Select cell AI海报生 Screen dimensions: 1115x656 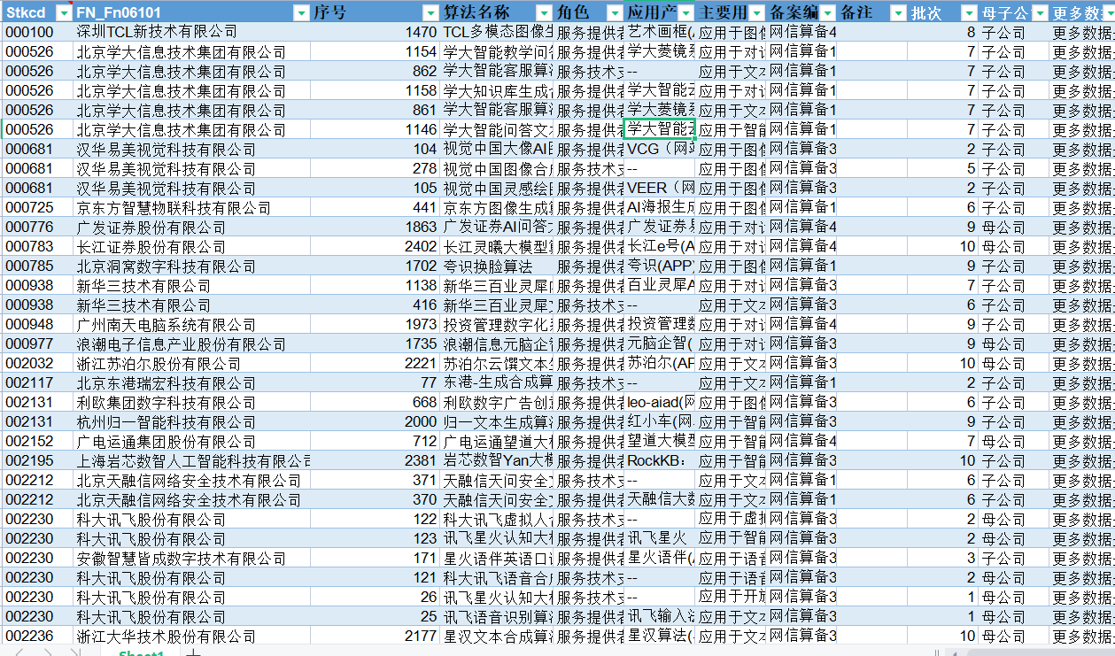pos(659,207)
